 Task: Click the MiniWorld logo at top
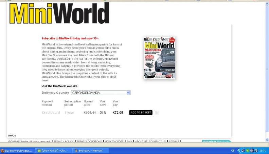coord(59,13)
